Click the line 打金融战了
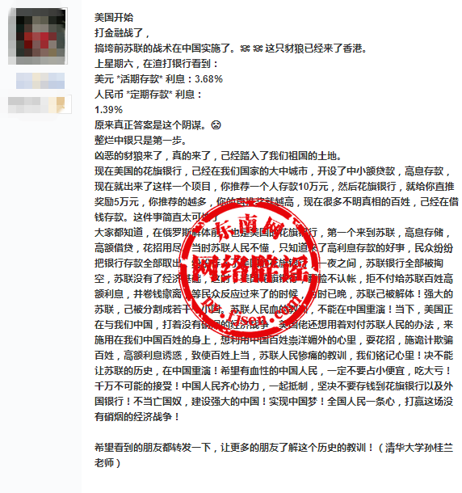The height and width of the screenshot is (493, 462). click(x=122, y=32)
